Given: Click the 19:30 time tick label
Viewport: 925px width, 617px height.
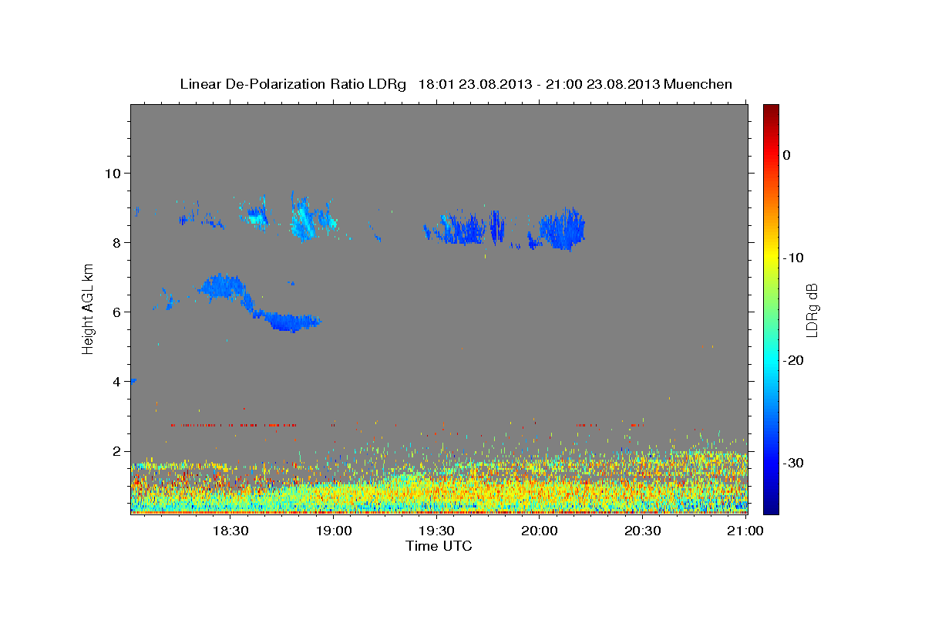Looking at the screenshot, I should click(436, 531).
